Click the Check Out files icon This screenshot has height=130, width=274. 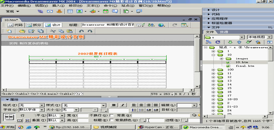click(249, 42)
